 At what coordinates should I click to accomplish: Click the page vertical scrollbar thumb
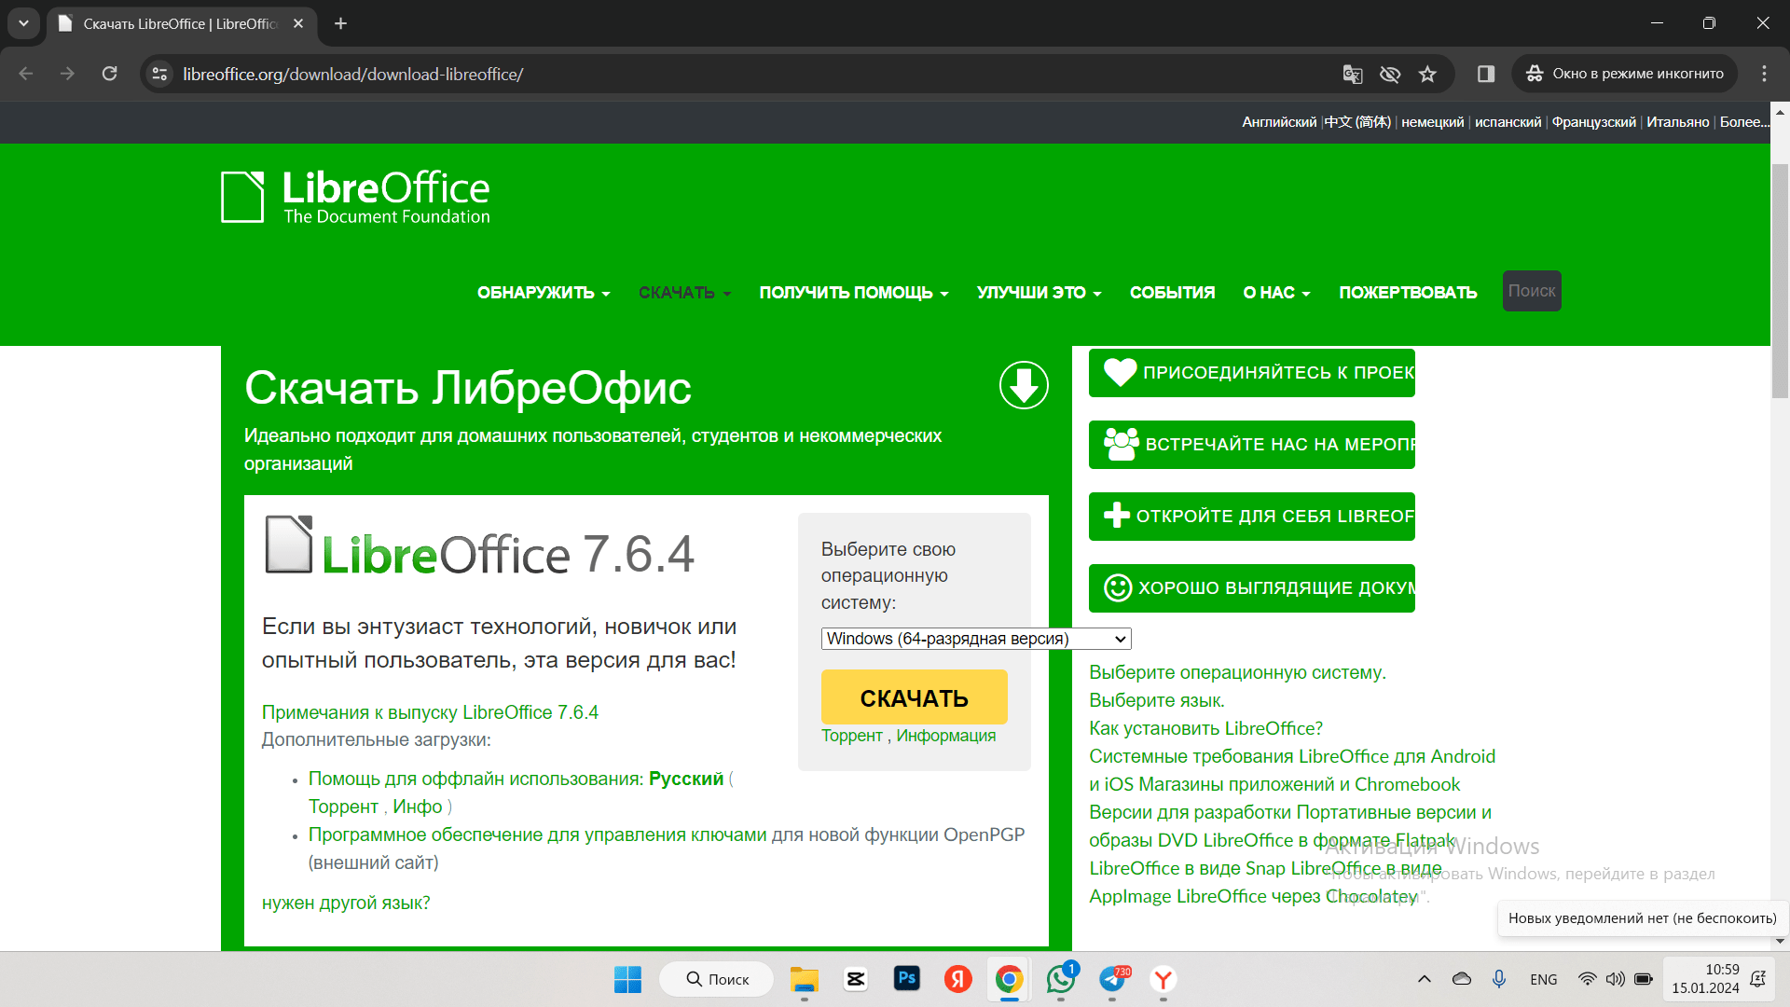coord(1780,280)
